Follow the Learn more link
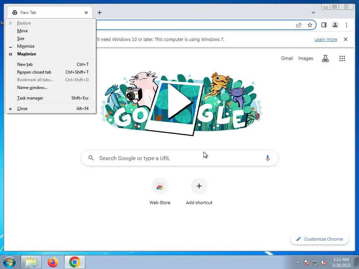Image resolution: width=359 pixels, height=269 pixels. coord(326,39)
